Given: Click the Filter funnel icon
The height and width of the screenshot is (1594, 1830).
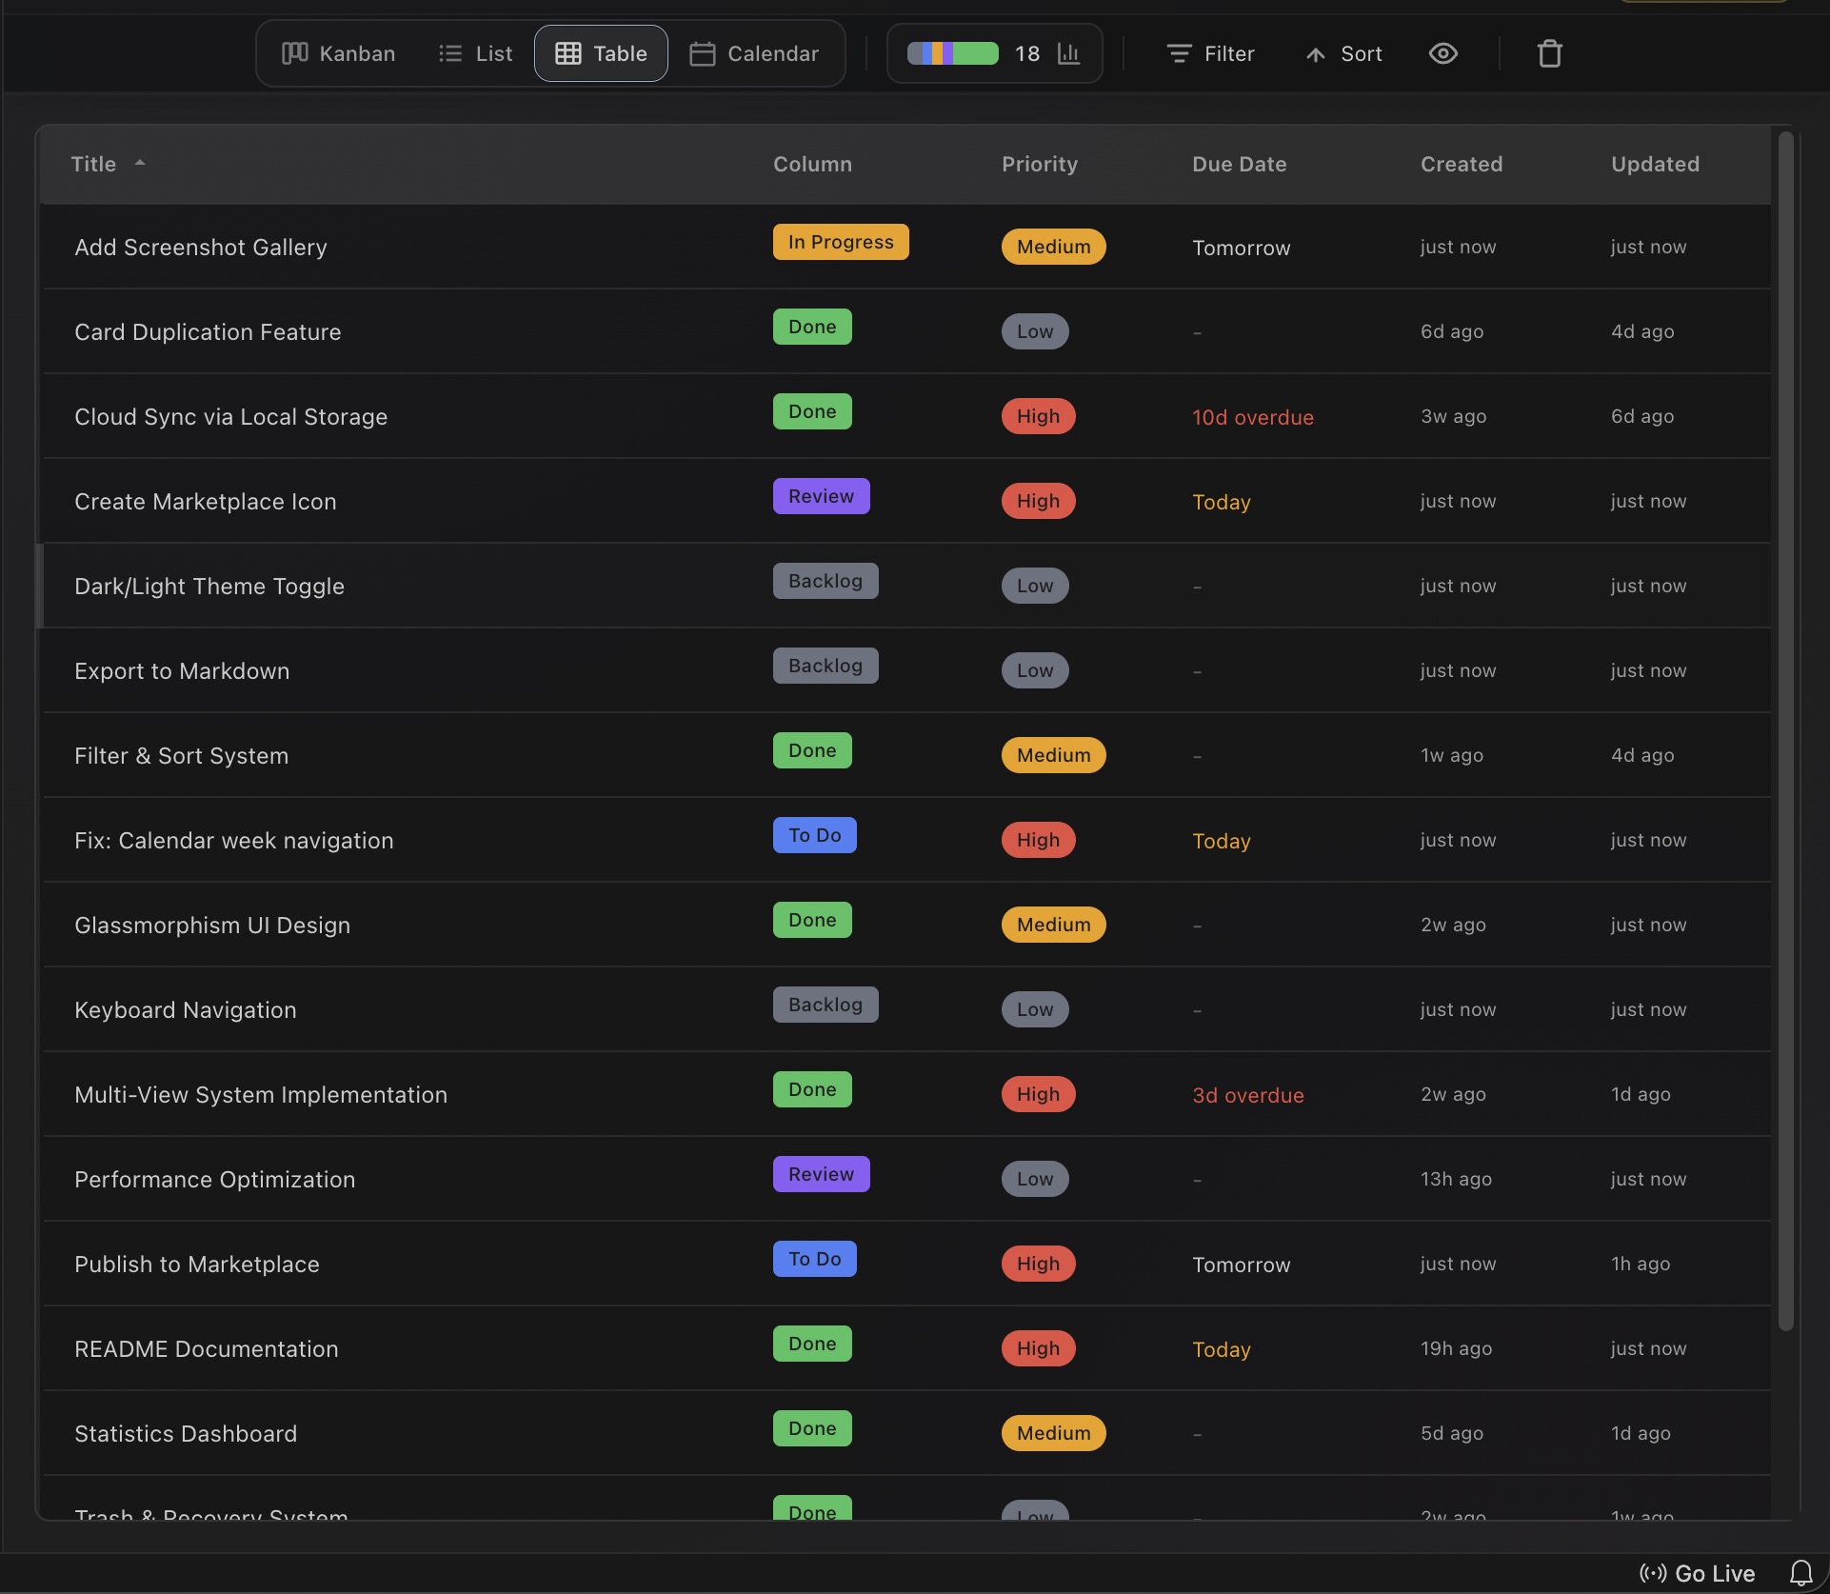Looking at the screenshot, I should click(1179, 53).
